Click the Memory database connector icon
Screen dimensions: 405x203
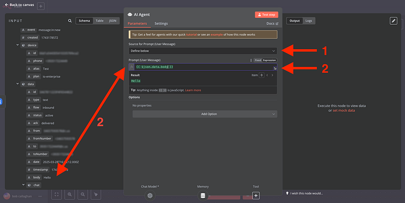pos(203,195)
